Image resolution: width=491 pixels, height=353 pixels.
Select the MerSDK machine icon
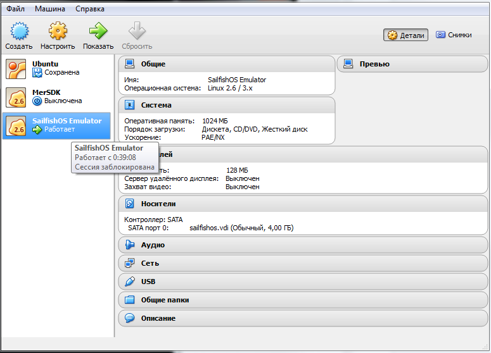pos(16,97)
